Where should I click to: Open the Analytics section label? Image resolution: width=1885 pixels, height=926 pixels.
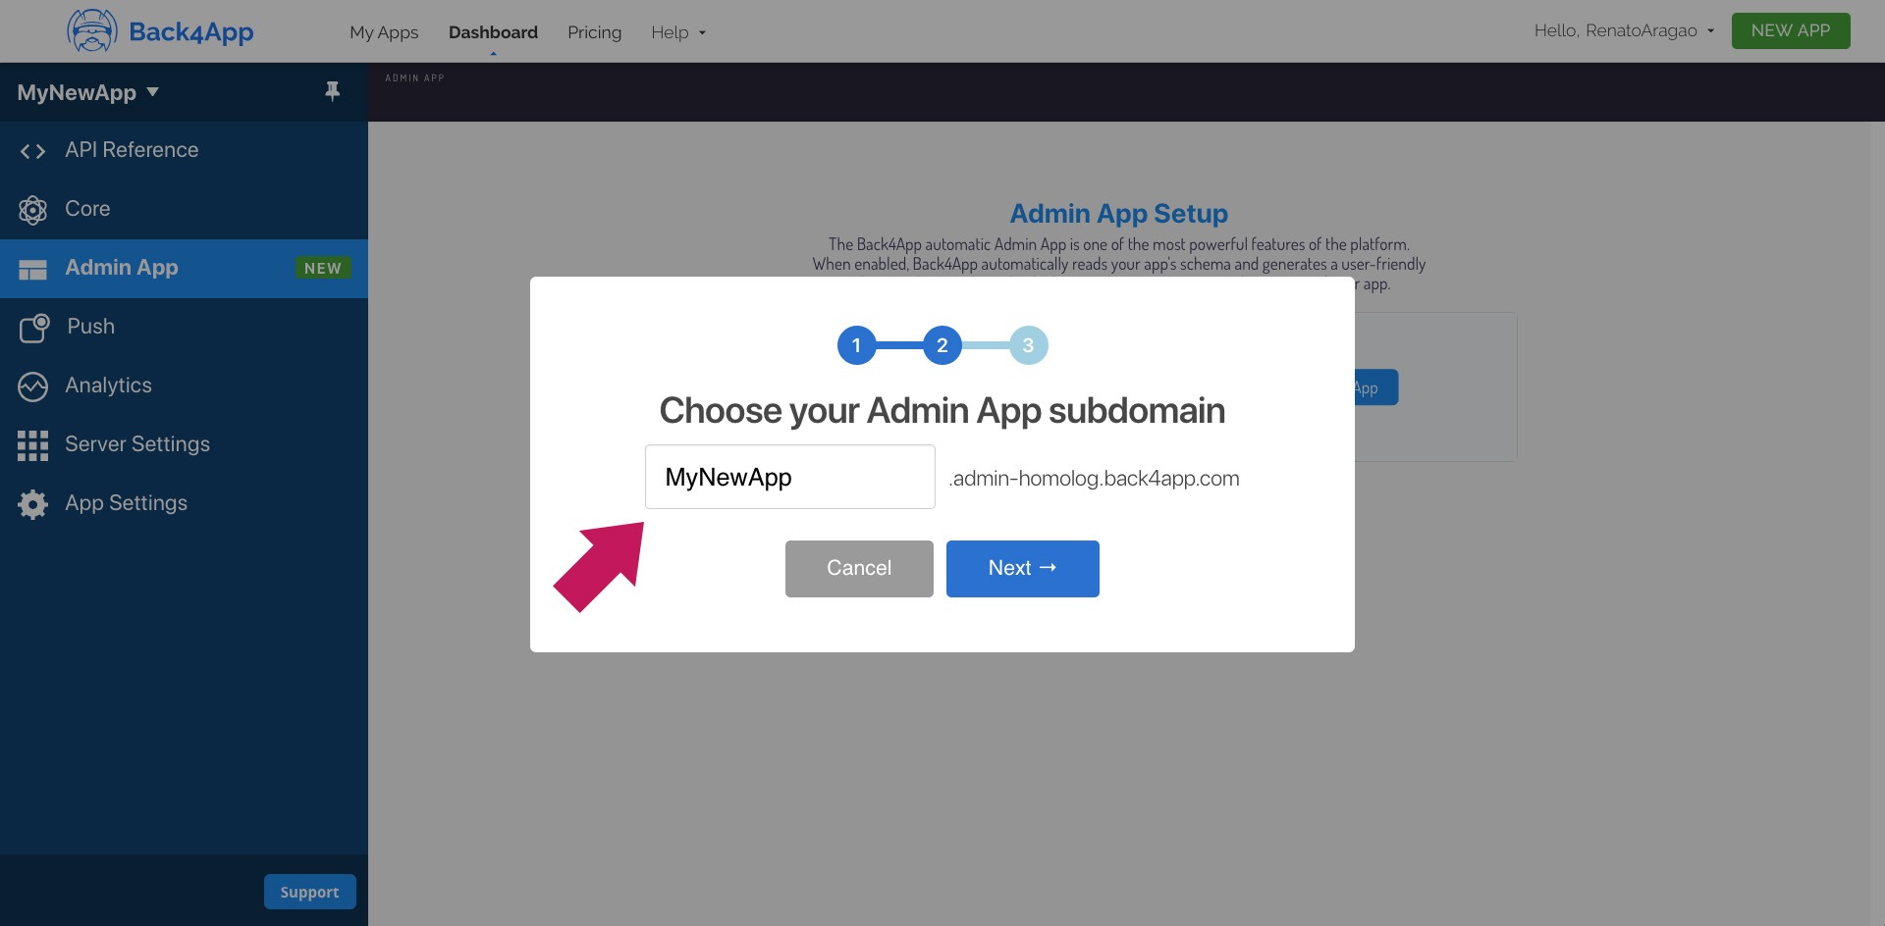click(108, 386)
